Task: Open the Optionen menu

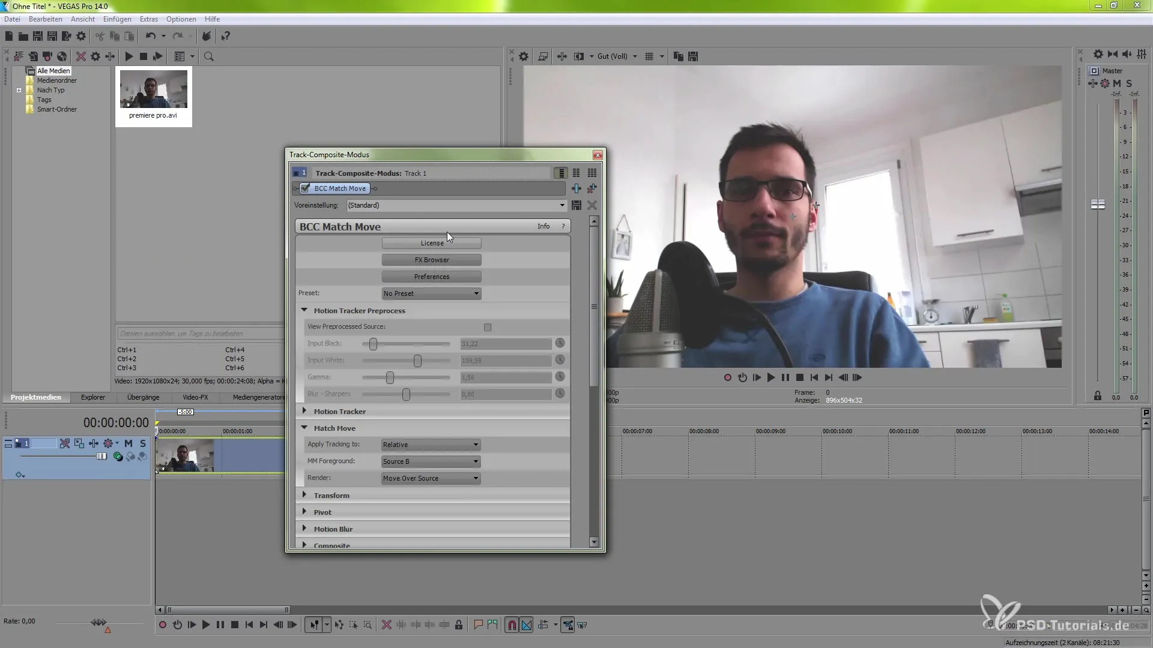Action: 181,19
